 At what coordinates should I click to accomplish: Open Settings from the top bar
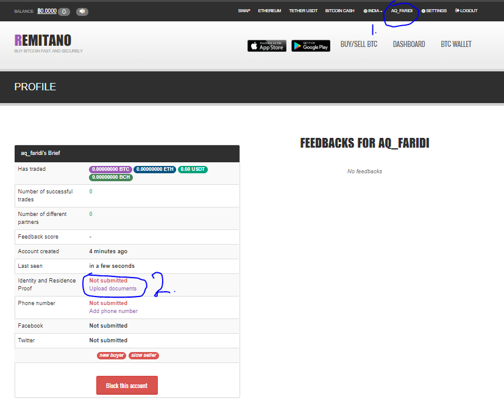click(434, 11)
